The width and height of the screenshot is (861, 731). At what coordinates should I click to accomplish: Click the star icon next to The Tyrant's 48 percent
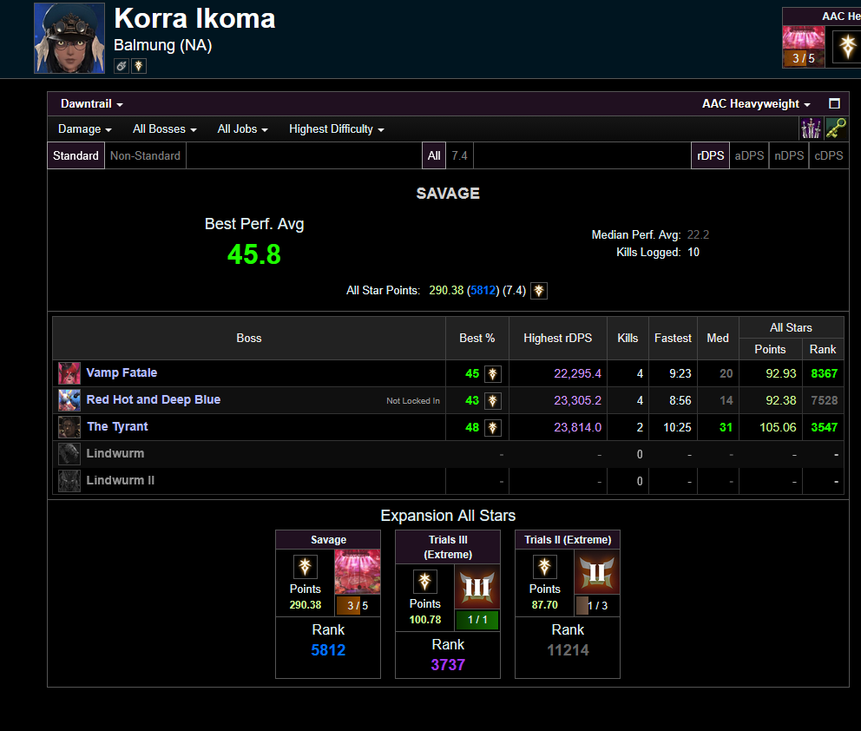[492, 428]
